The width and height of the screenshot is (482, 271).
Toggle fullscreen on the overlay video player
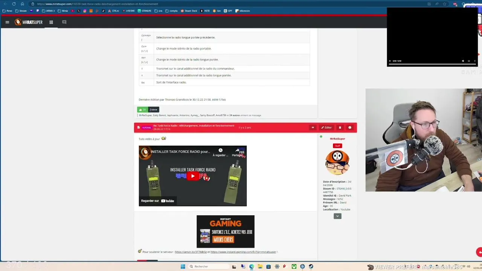[469, 61]
